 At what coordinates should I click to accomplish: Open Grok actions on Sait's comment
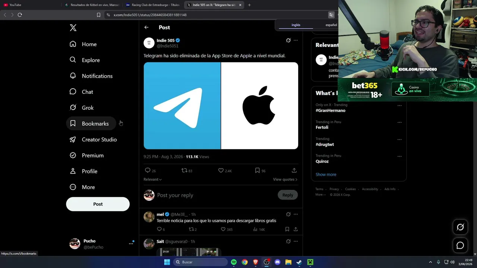click(x=288, y=242)
